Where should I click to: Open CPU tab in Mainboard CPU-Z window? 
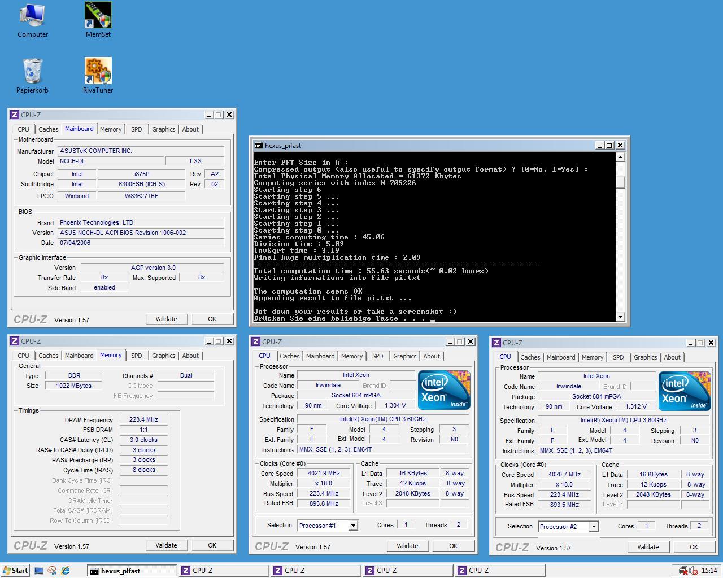[23, 129]
